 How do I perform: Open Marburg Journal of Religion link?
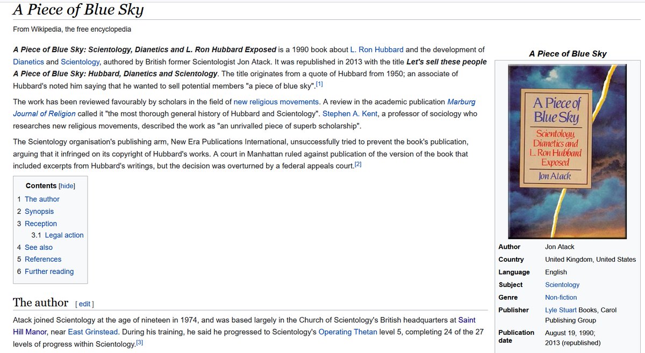pyautogui.click(x=244, y=107)
